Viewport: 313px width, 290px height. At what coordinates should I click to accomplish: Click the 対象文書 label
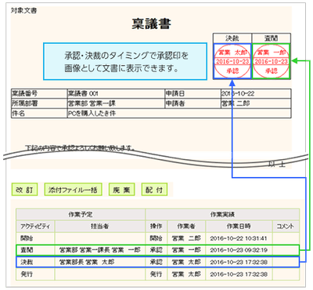[23, 11]
